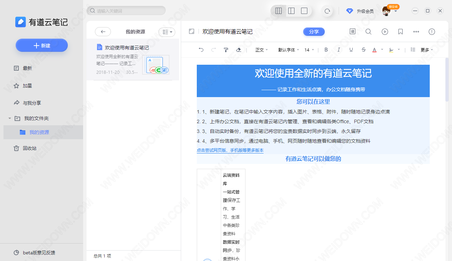Click the Youdao Note logo icon
452x261 pixels.
click(x=21, y=22)
